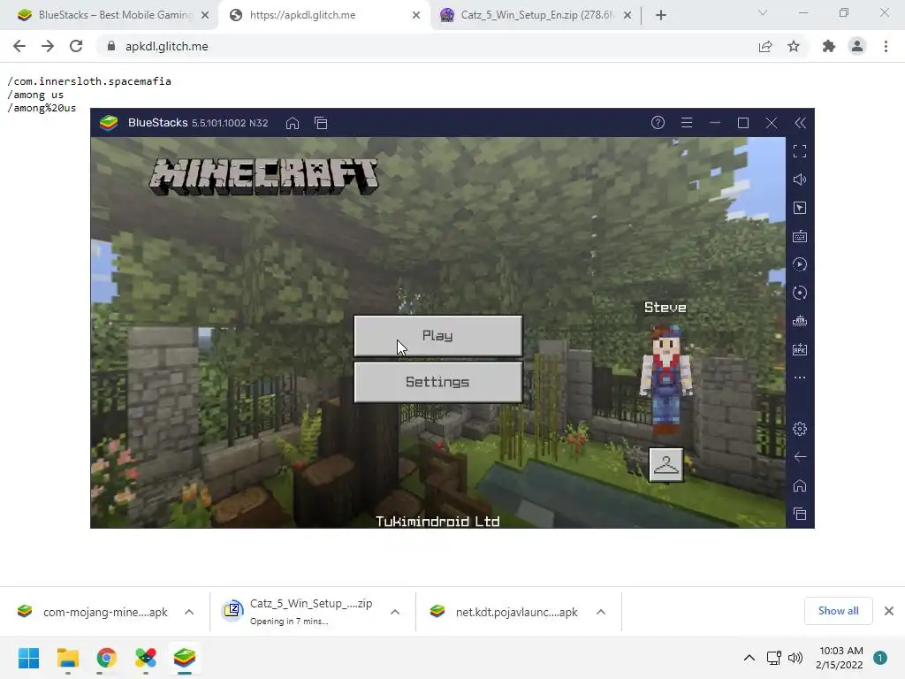
Task: View site info via lock icon
Action: pos(111,46)
